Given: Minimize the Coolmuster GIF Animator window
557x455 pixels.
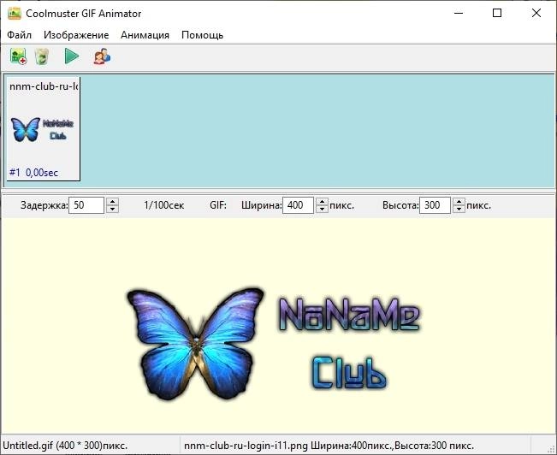Looking at the screenshot, I should (459, 14).
